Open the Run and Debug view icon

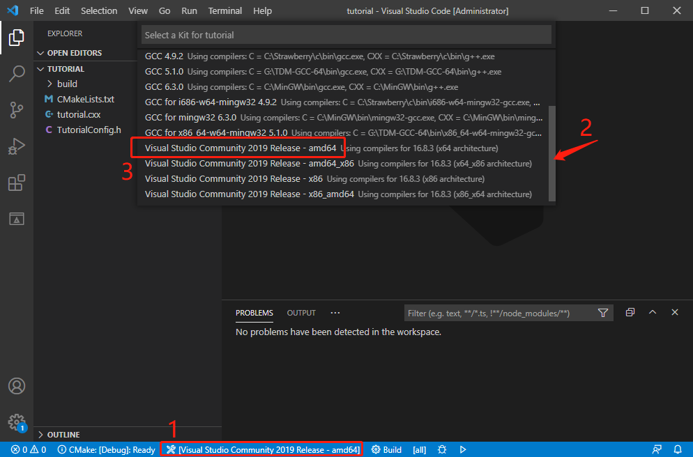16,146
